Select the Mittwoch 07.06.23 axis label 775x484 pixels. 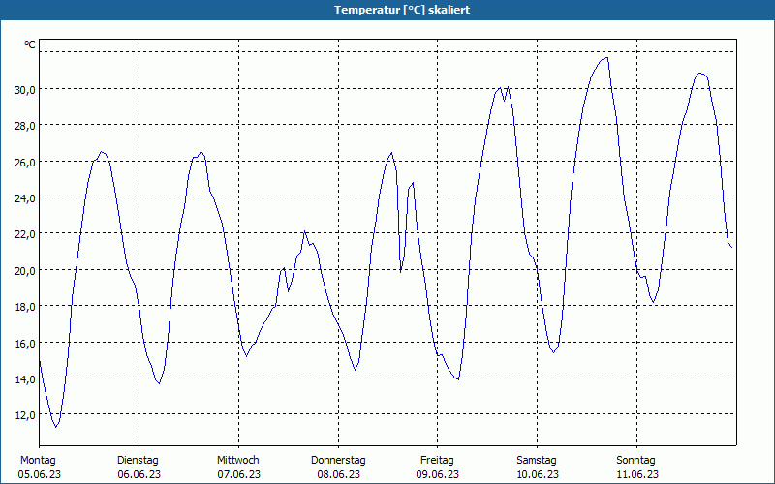pos(238,468)
